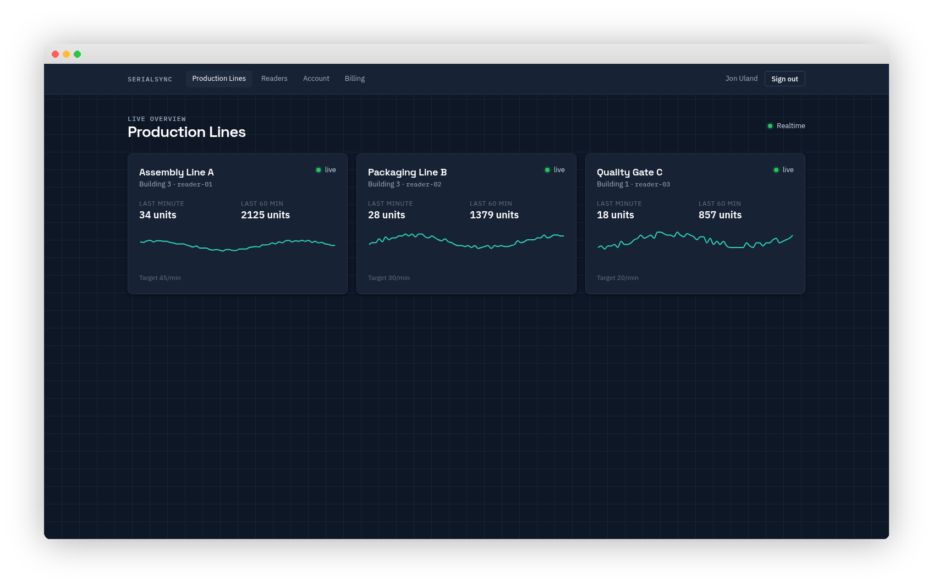Click the "Target 30/min" label
Viewport: 933px width, 583px height.
point(389,278)
